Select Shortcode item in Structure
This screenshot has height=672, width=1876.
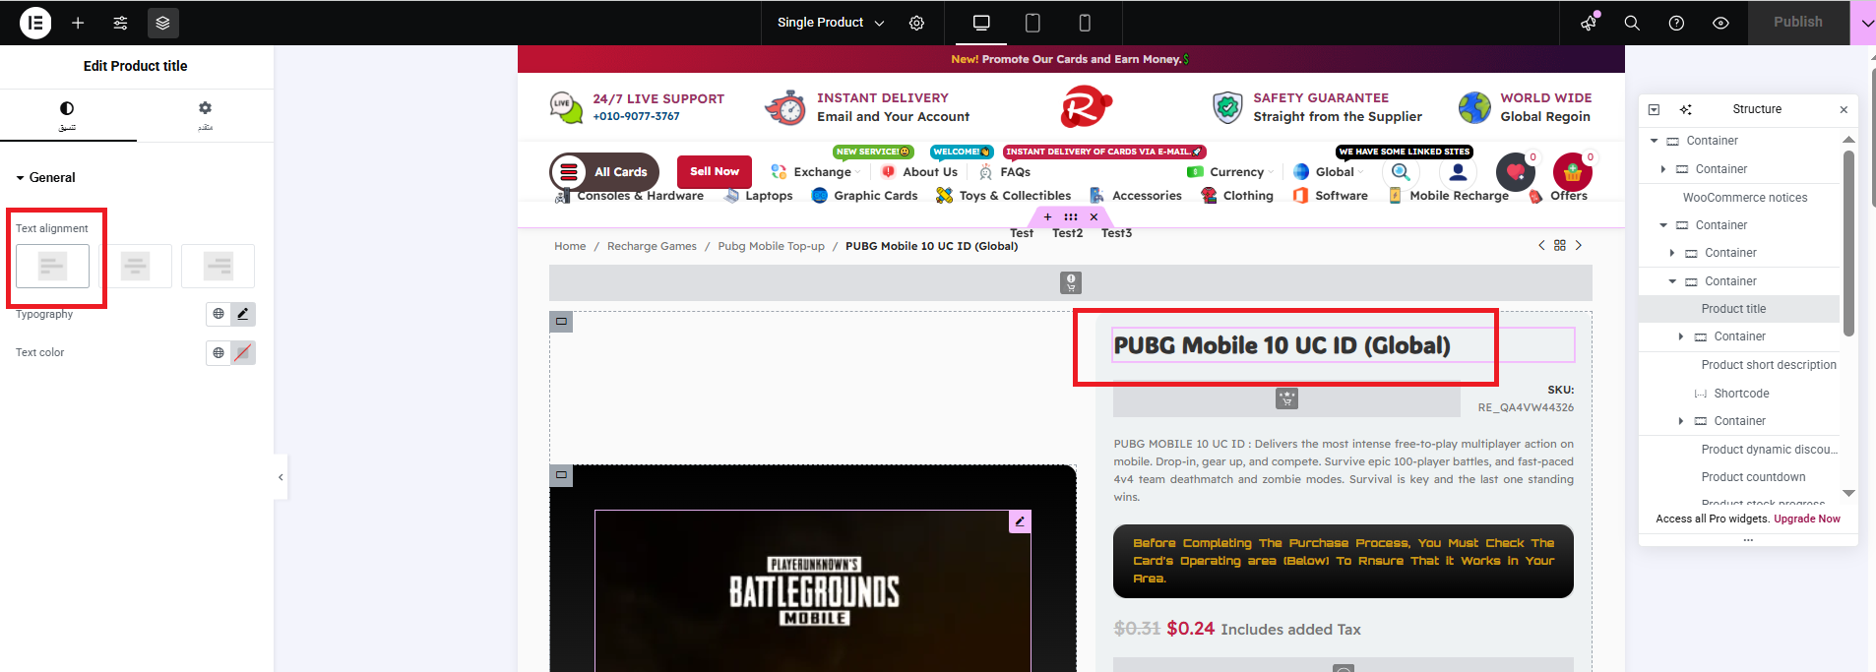[x=1741, y=394]
